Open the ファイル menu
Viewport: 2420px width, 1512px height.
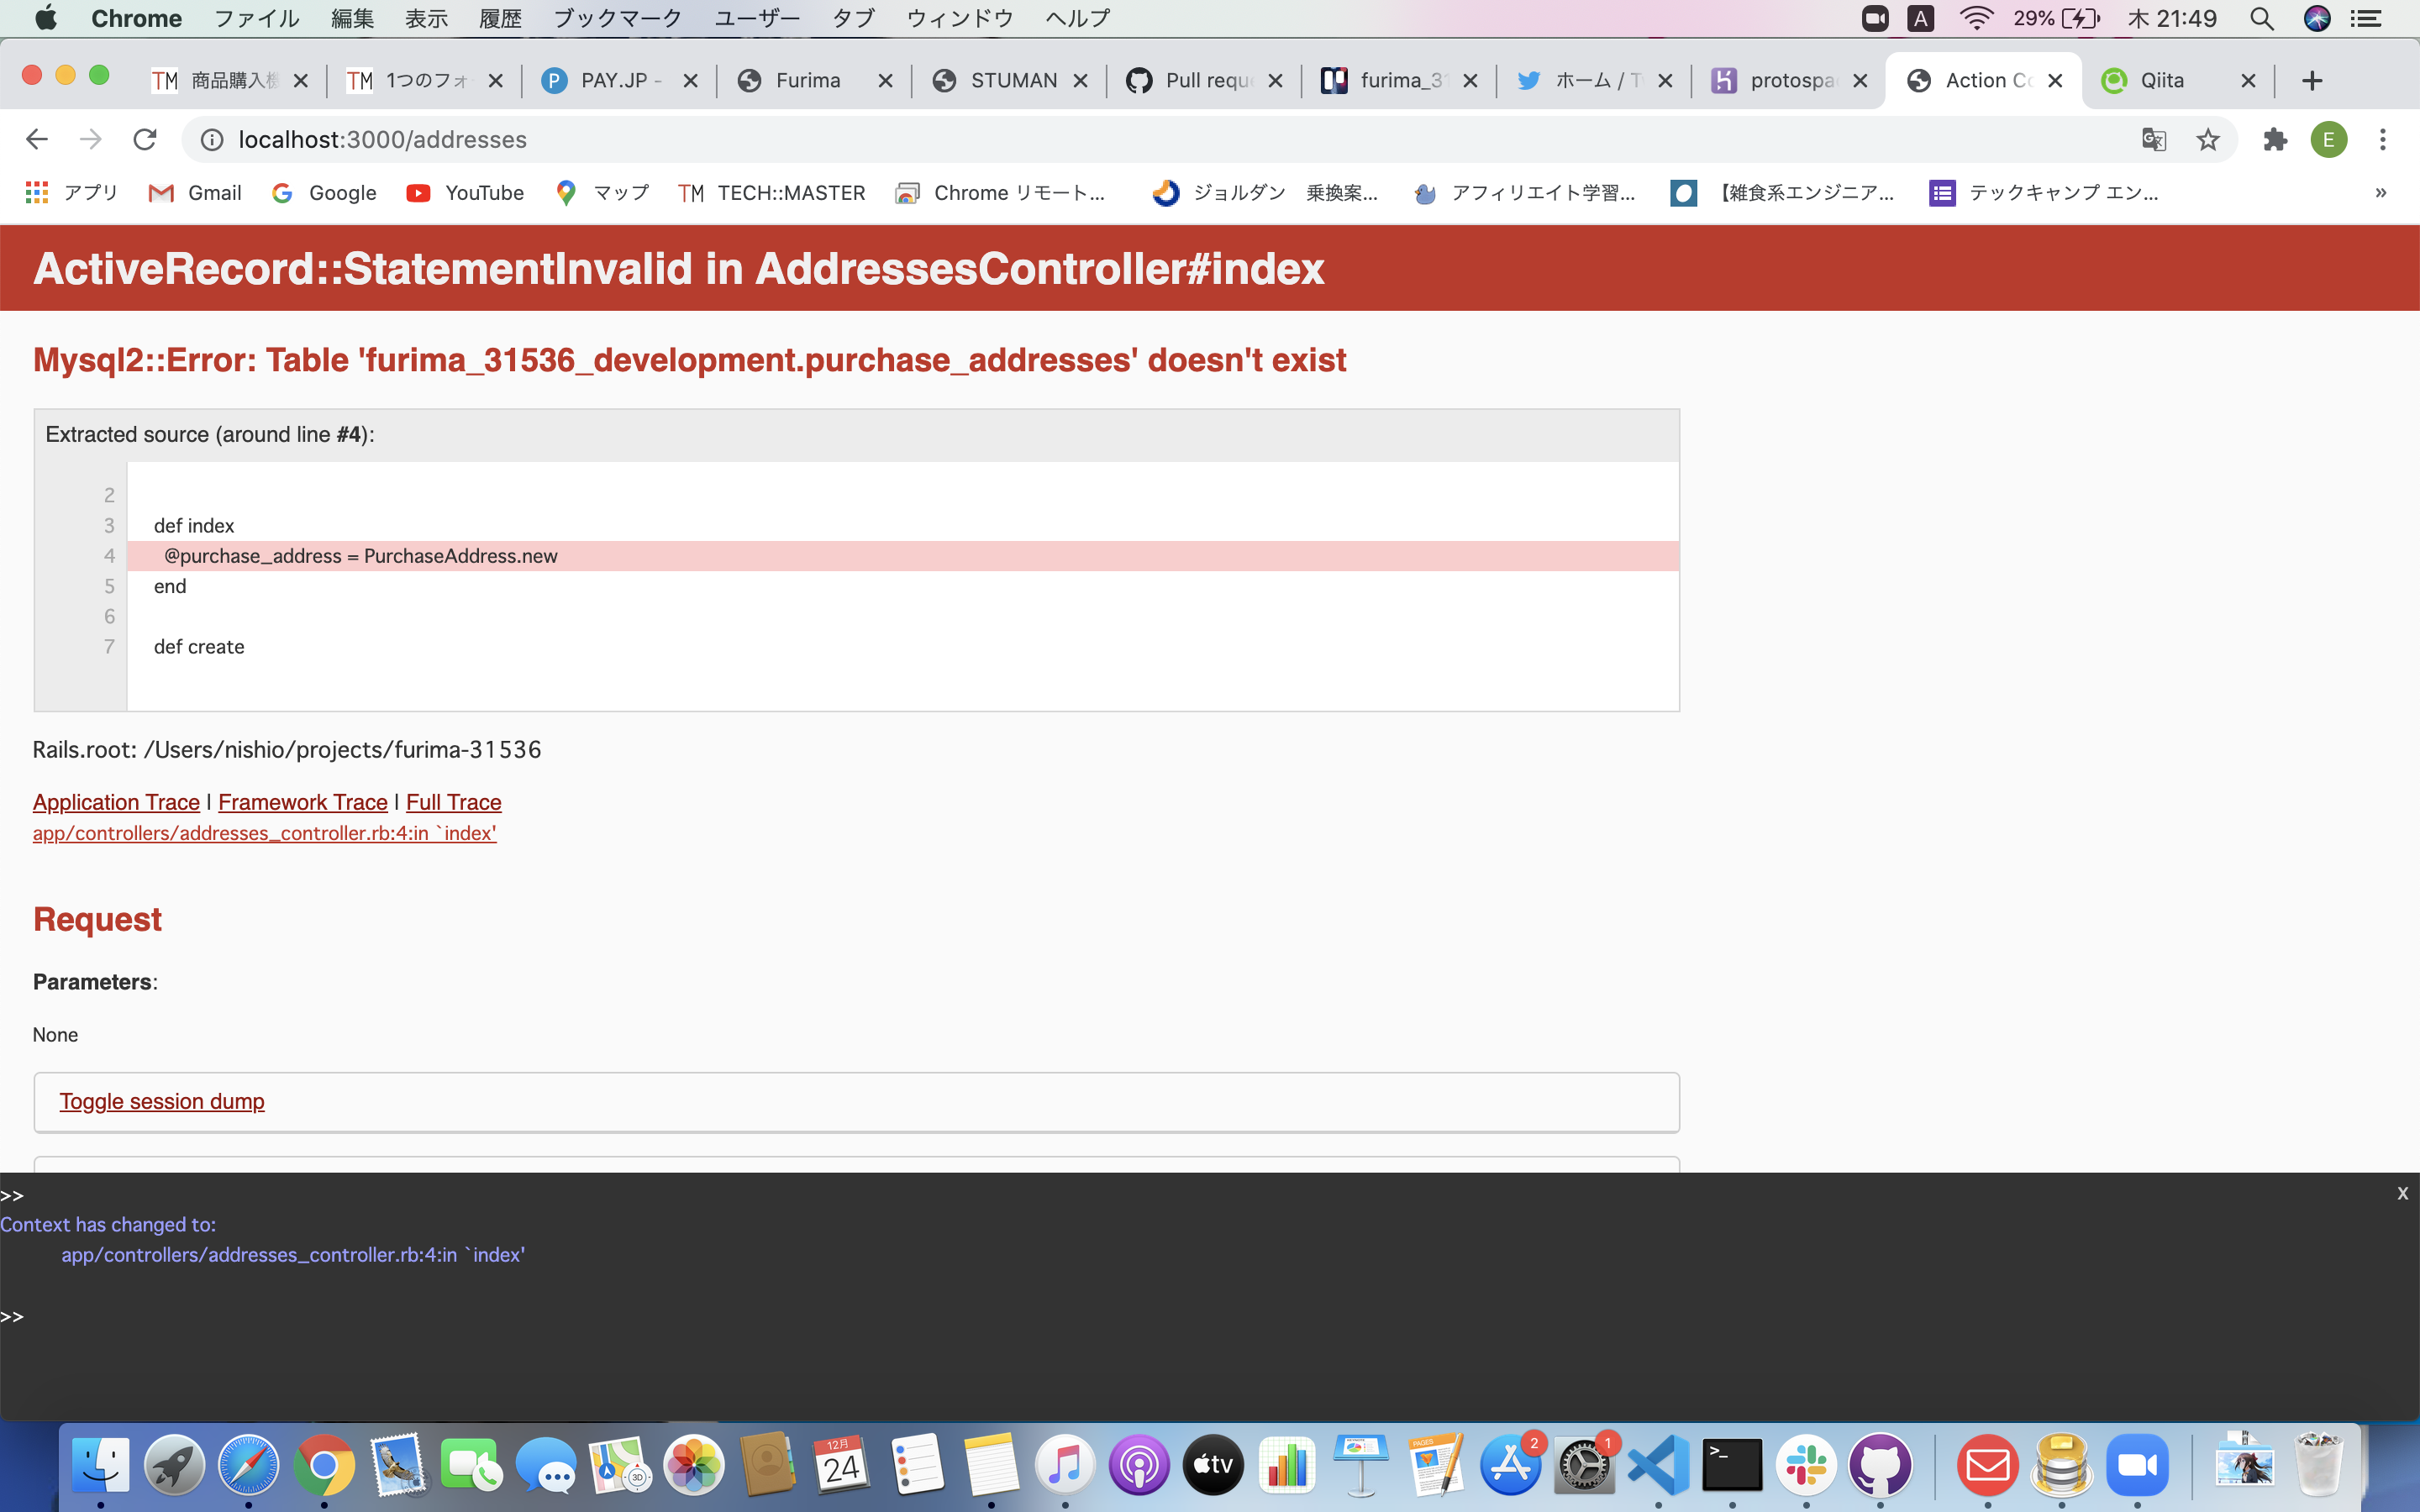click(257, 18)
